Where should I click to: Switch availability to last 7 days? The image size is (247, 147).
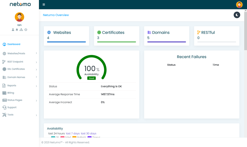point(73,133)
